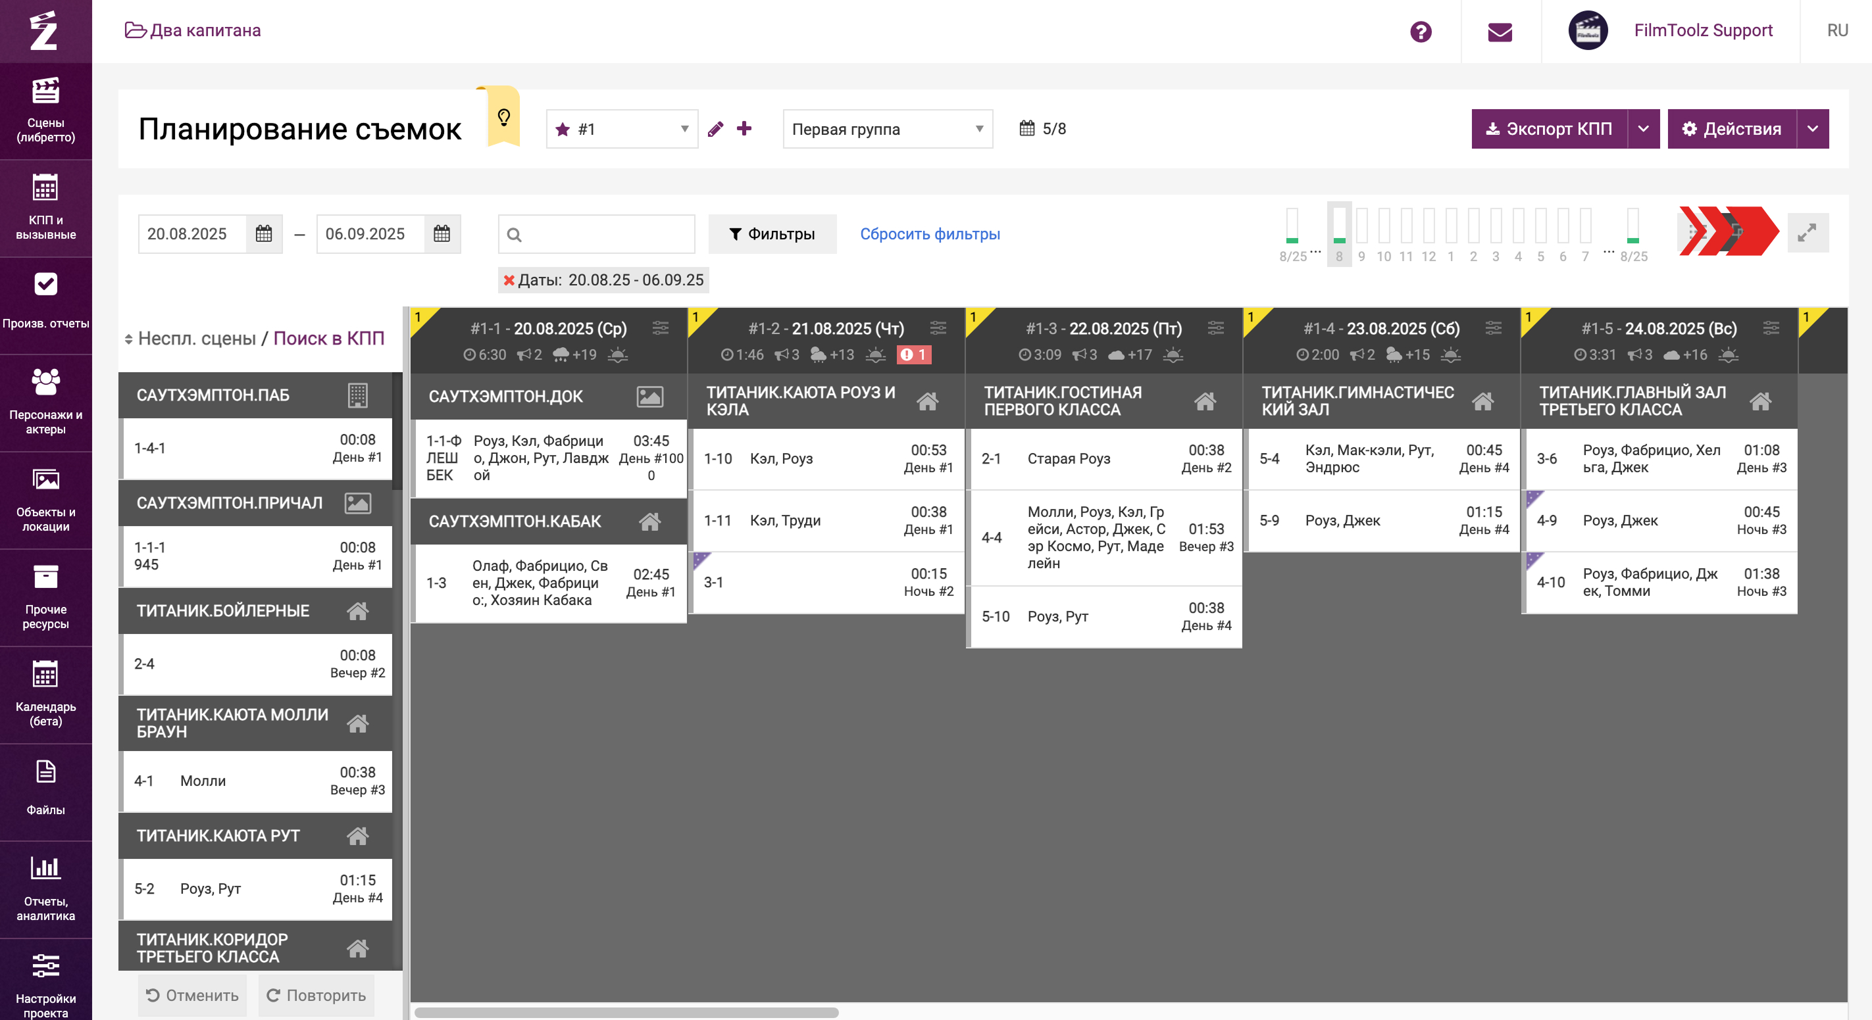
Task: Click Отменить undo button
Action: coord(193,995)
